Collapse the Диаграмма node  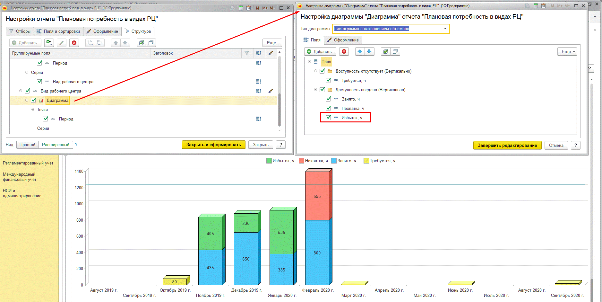27,100
